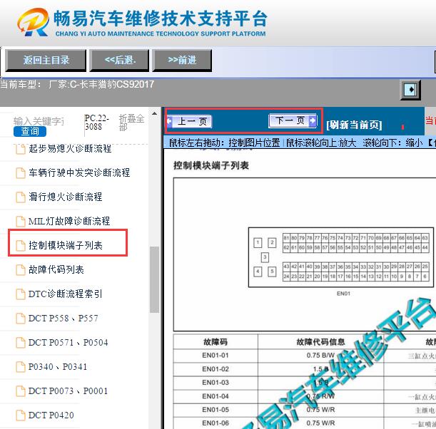436x429 pixels.
Task: Click the 查询 search button
Action: 30,131
